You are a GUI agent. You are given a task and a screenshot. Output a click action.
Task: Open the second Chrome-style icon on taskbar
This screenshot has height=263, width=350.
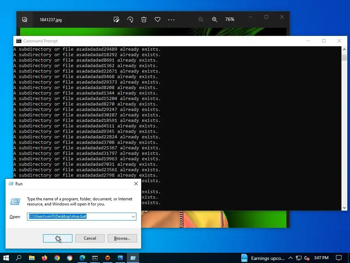click(x=70, y=258)
